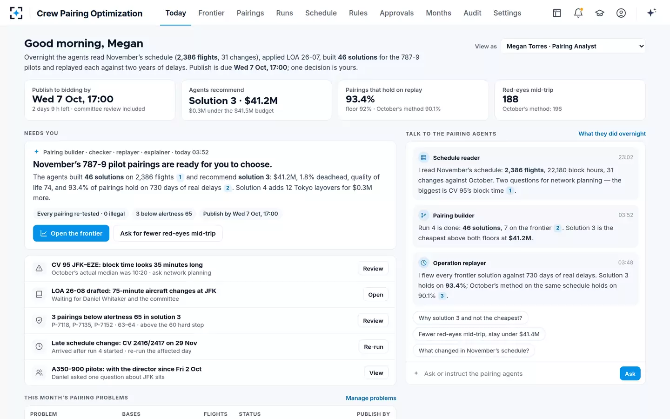Open the What they did overnight link

(612, 134)
